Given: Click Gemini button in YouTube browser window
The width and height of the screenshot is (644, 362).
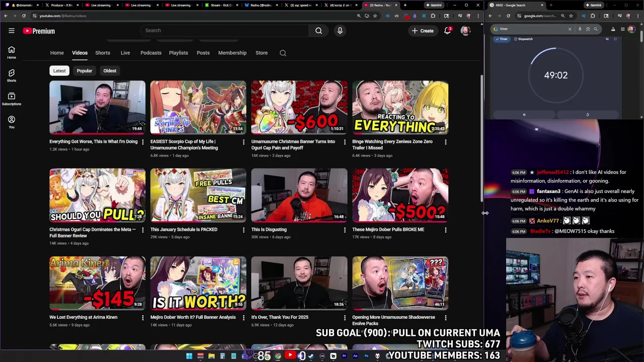Looking at the screenshot, I should pos(434,5).
